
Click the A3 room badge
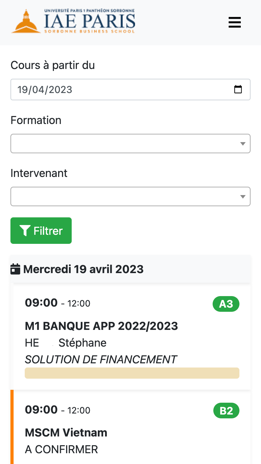(226, 304)
